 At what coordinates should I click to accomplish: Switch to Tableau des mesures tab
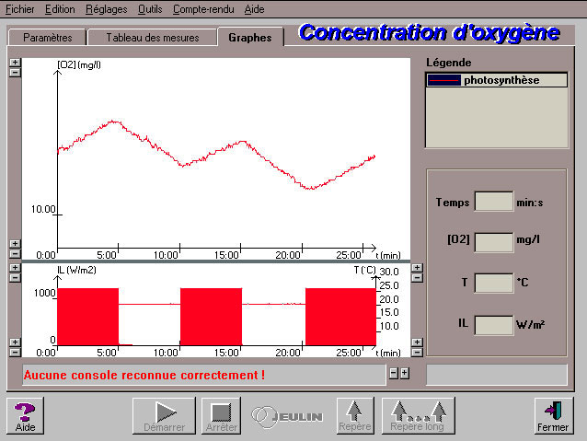[152, 38]
